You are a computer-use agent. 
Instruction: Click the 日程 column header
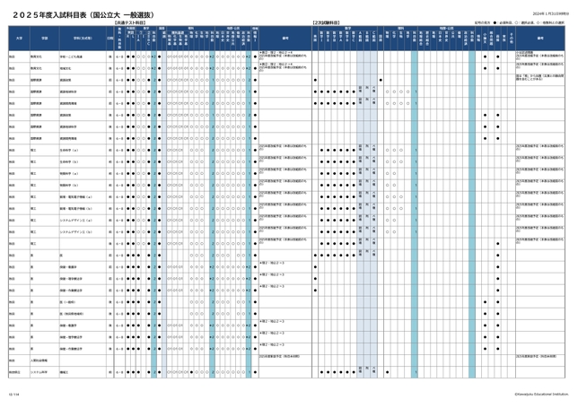click(x=109, y=38)
